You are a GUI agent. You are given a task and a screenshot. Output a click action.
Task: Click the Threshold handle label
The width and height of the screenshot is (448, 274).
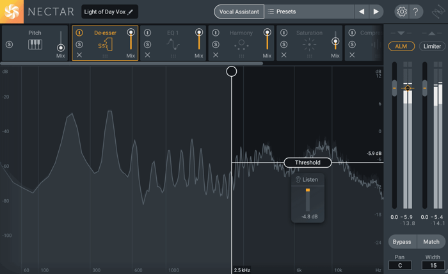coord(308,163)
